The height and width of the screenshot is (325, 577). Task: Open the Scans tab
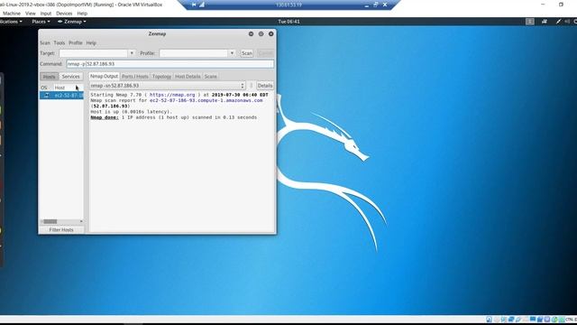(x=210, y=76)
